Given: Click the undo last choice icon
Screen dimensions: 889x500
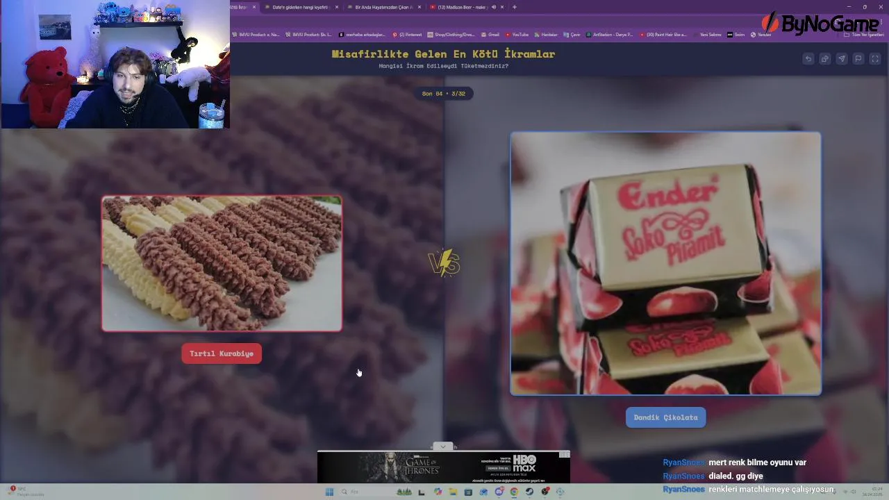Looking at the screenshot, I should 808,59.
